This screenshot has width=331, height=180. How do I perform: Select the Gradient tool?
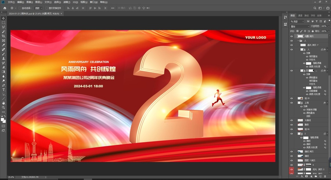[3, 72]
